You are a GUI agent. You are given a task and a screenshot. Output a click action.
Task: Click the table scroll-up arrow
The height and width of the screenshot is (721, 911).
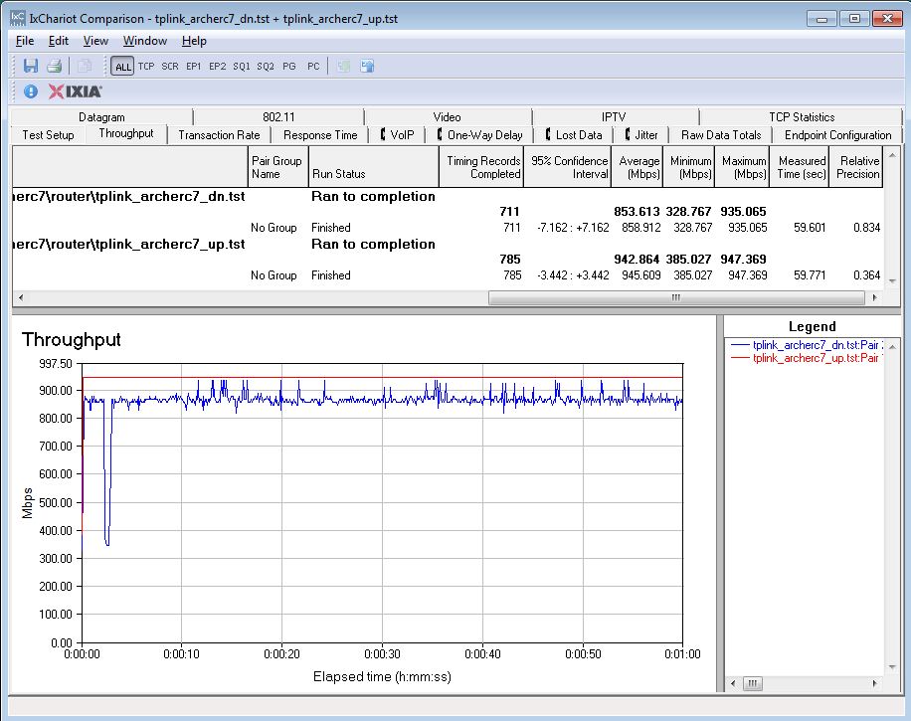(892, 154)
